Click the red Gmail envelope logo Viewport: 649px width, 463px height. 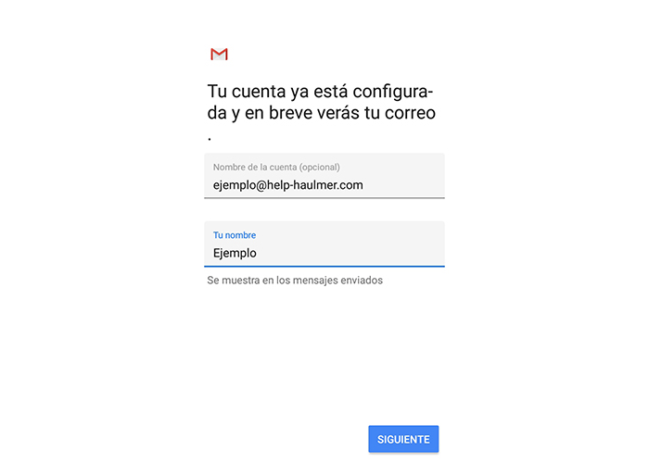click(219, 54)
